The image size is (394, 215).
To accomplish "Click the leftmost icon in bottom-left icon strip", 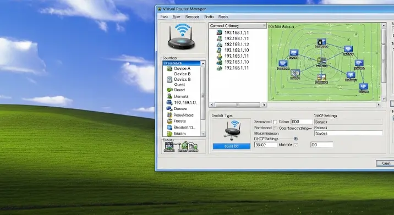I will [169, 146].
